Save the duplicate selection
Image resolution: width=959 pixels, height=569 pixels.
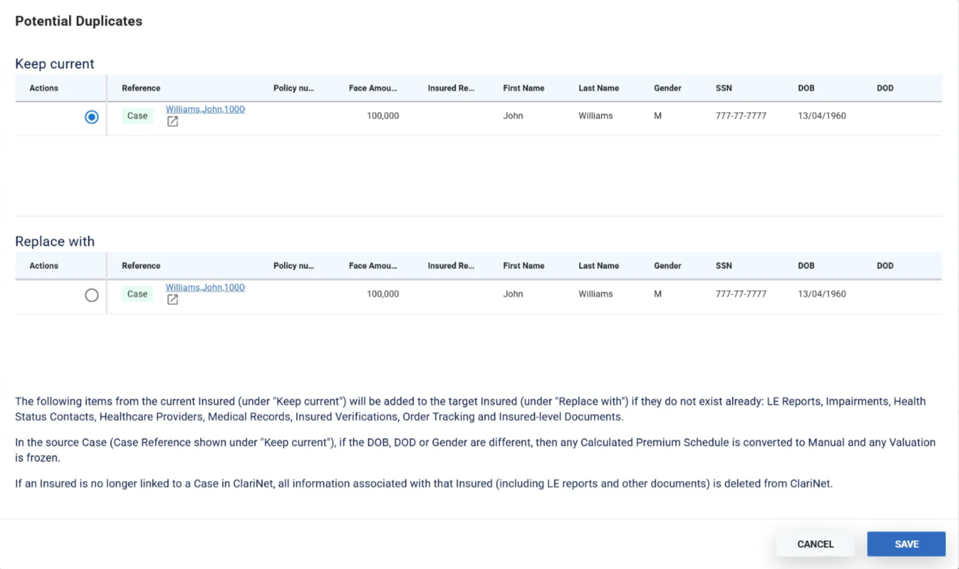[x=906, y=544]
